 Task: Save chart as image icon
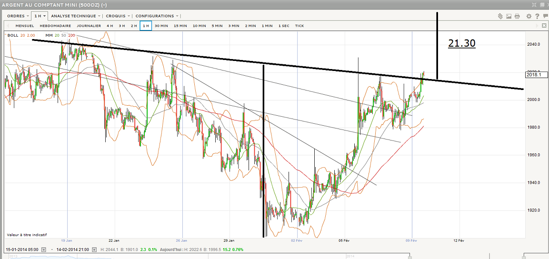point(509,16)
